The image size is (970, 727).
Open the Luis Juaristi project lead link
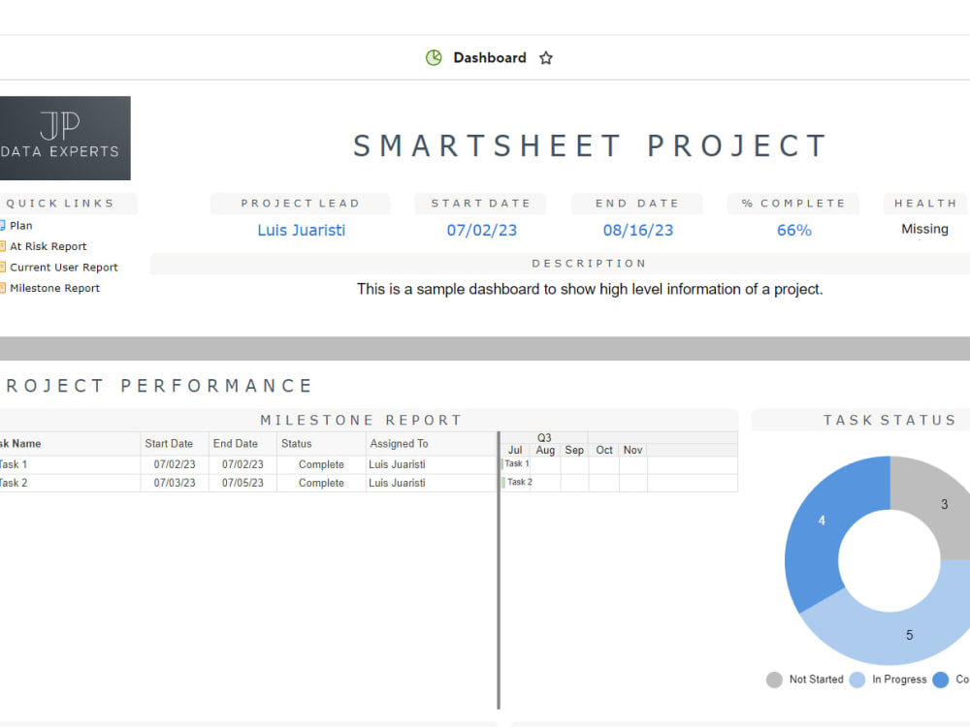[x=301, y=230]
